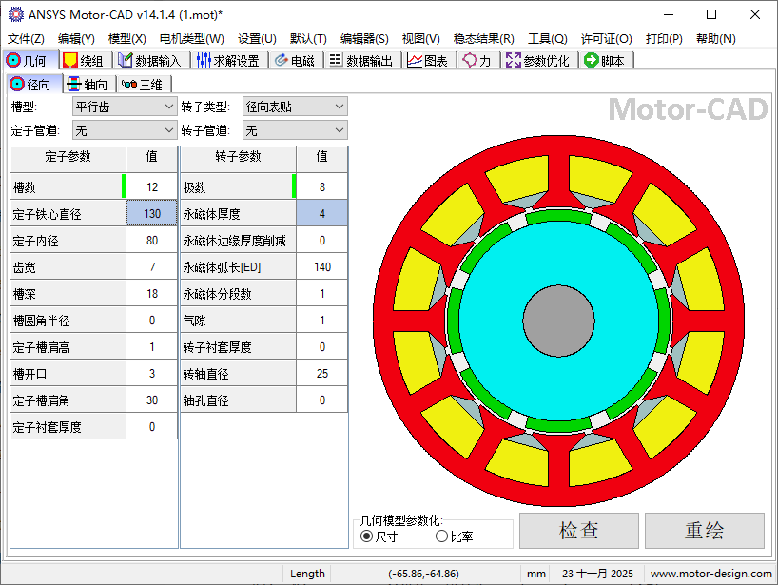Click the 定子槽肩角 value field 30
This screenshot has height=585, width=778.
pos(152,400)
